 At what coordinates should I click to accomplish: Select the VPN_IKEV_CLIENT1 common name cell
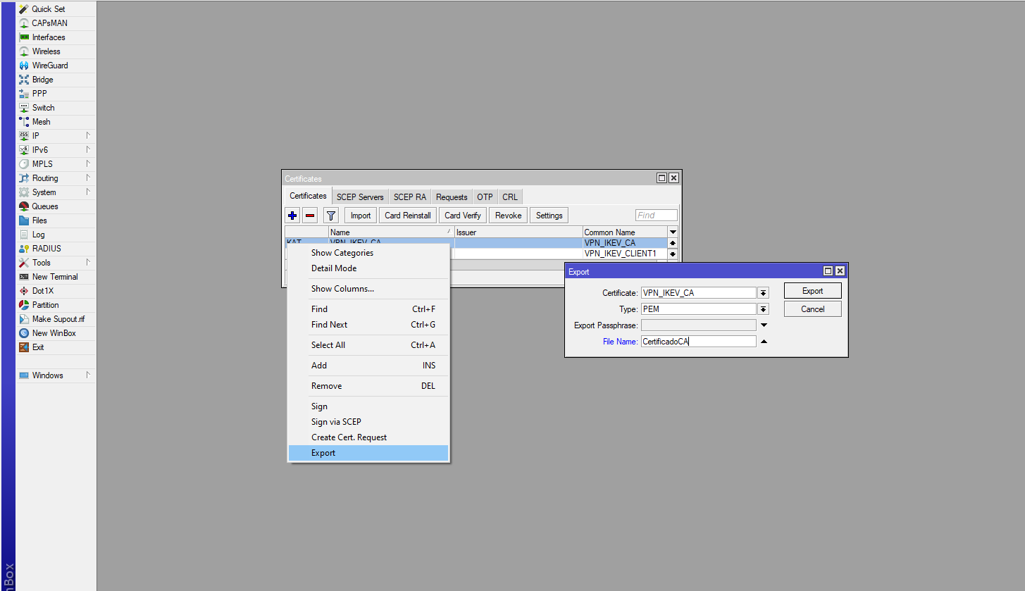point(624,254)
